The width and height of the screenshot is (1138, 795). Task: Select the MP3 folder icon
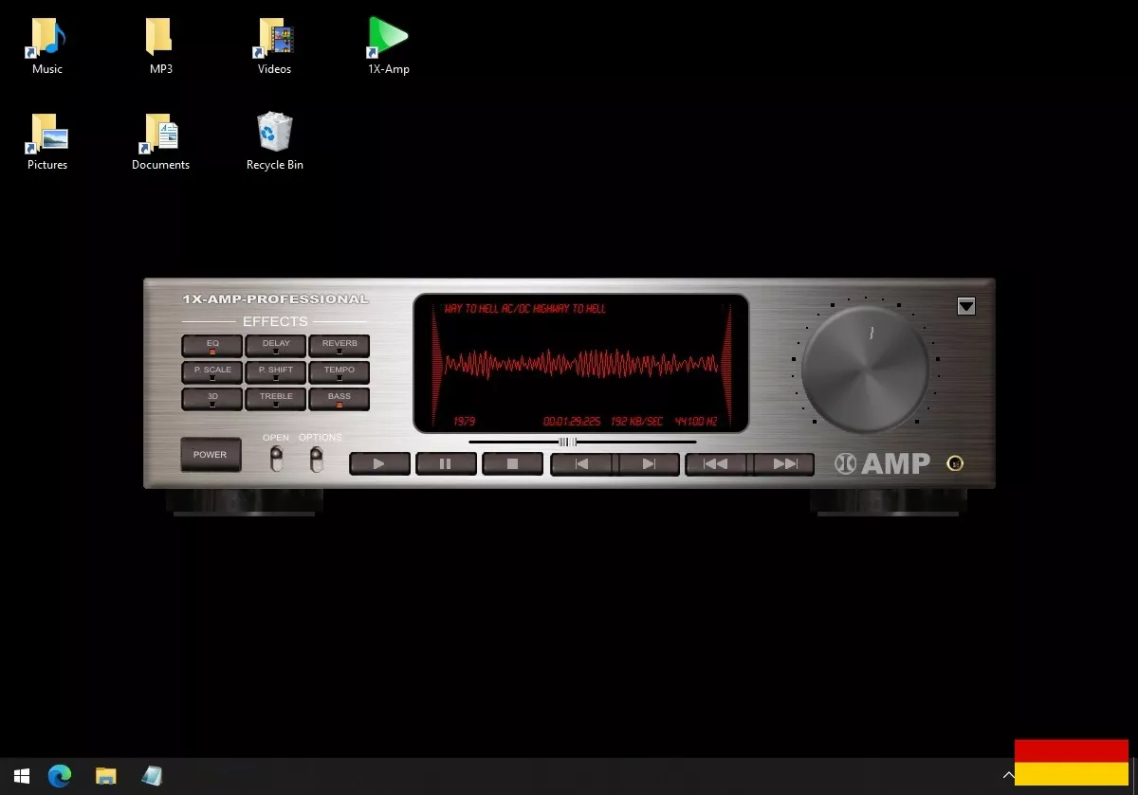tap(161, 46)
